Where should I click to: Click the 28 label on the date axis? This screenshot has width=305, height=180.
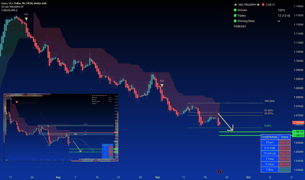coord(140,177)
